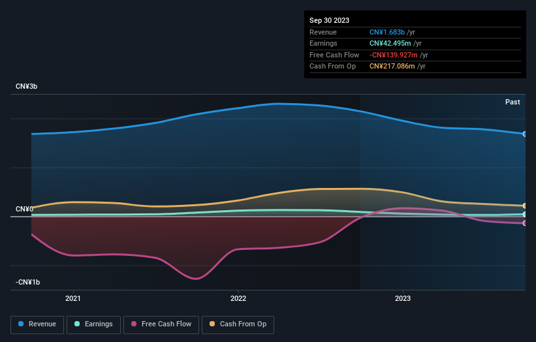Click the CN¥217.086m cash from op value
536x342 pixels.
tap(392, 67)
